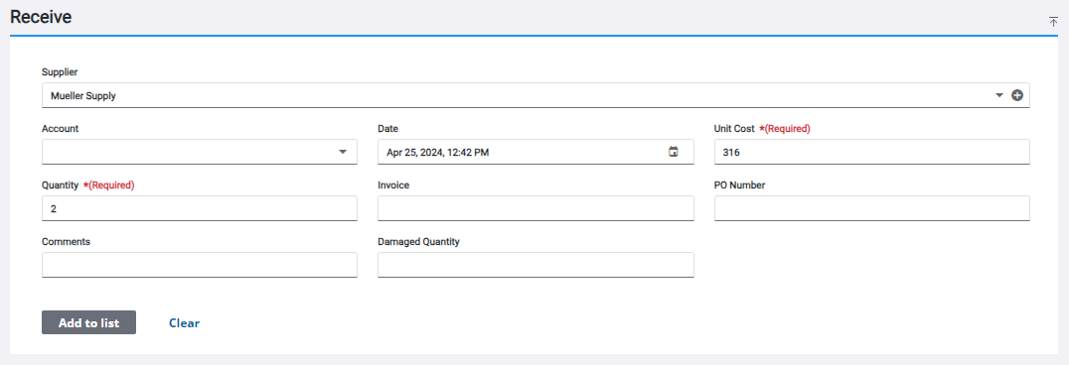Click the Supplier field label
1069x365 pixels.
60,71
